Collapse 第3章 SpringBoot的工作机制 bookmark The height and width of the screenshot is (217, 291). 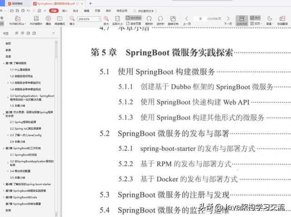(x=4, y=148)
